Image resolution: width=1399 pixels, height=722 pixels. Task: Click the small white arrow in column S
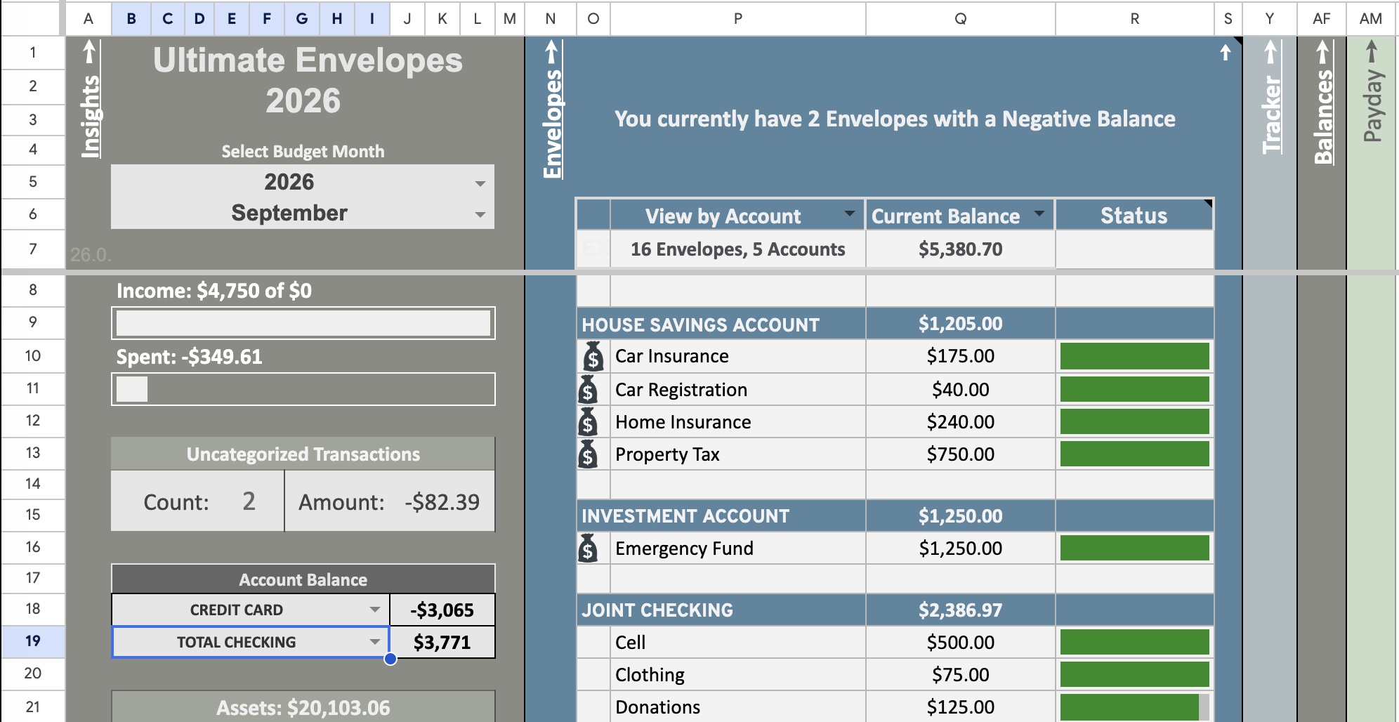point(1226,53)
